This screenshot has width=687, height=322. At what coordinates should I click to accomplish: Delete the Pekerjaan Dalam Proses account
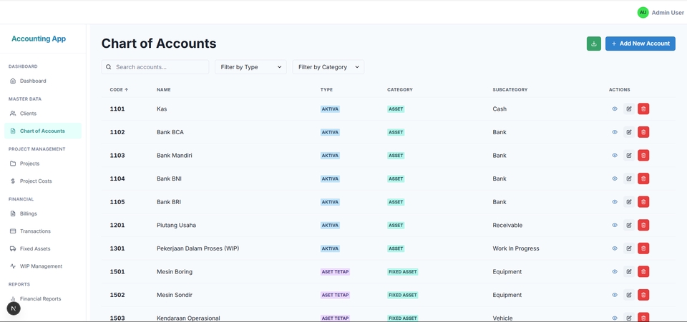coord(643,248)
